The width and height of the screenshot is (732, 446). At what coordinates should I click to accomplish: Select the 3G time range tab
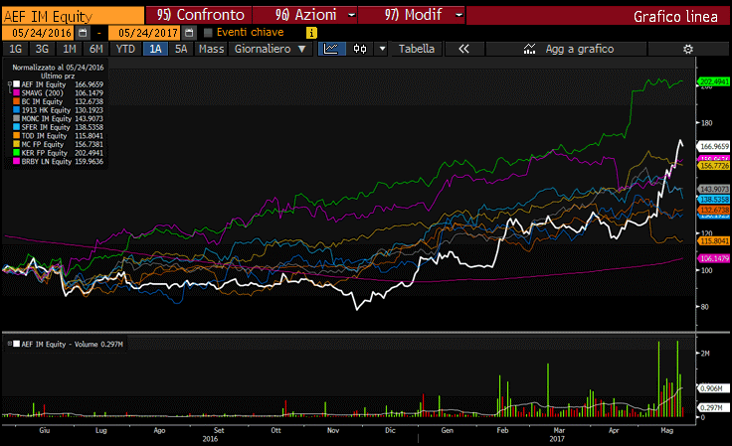click(42, 49)
